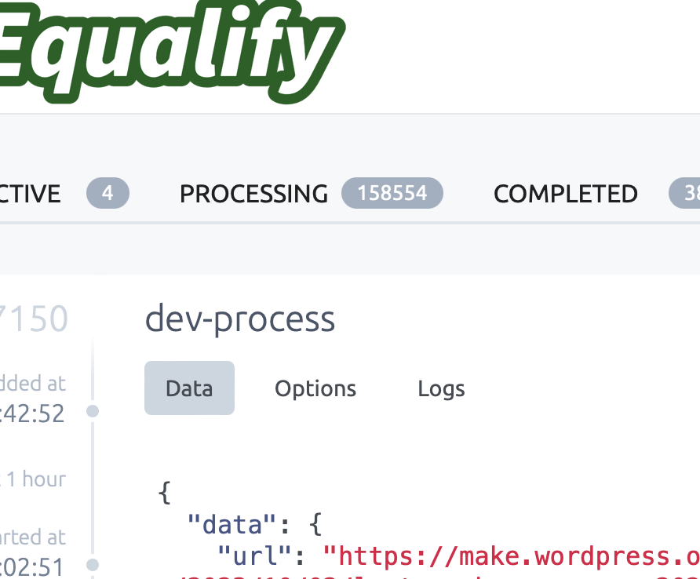Switch to the Logs tab
The height and width of the screenshot is (579, 700).
pos(441,389)
